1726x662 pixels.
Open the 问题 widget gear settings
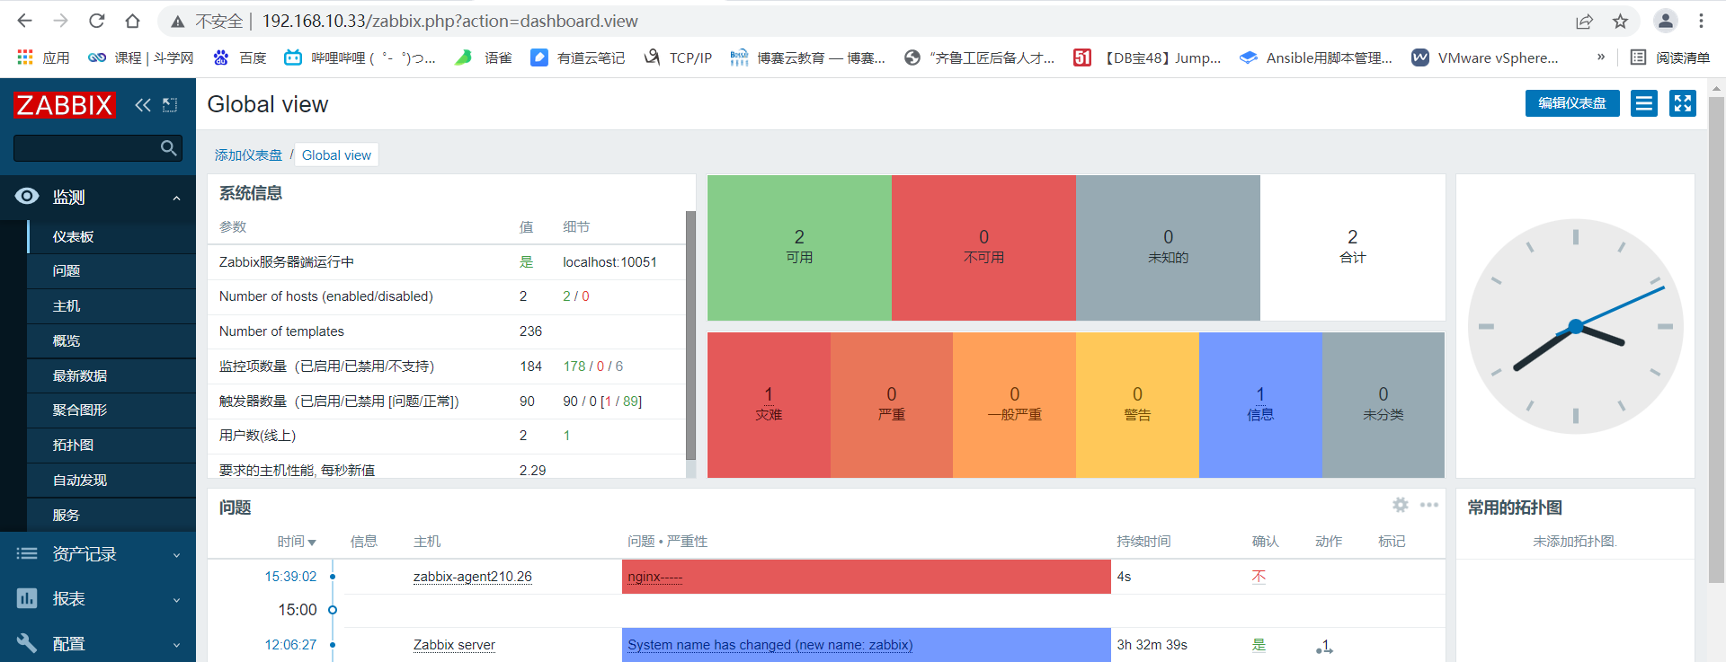click(x=1401, y=505)
